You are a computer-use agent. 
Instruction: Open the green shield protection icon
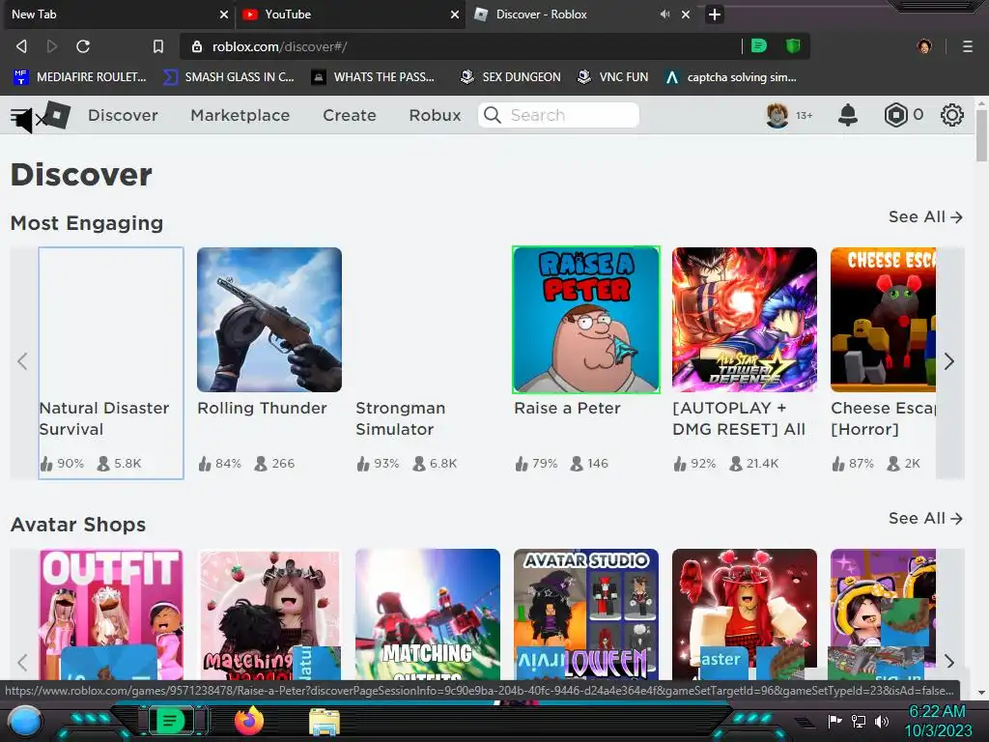pyautogui.click(x=793, y=45)
